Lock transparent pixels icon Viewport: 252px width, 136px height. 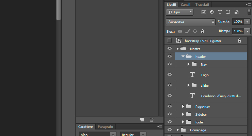pyautogui.click(x=180, y=31)
